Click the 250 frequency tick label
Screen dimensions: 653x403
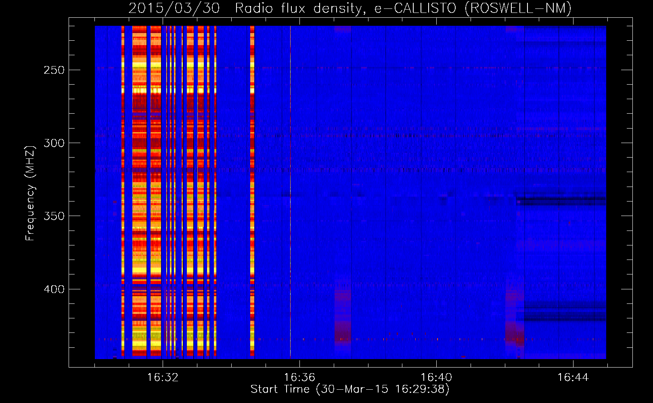tap(54, 70)
